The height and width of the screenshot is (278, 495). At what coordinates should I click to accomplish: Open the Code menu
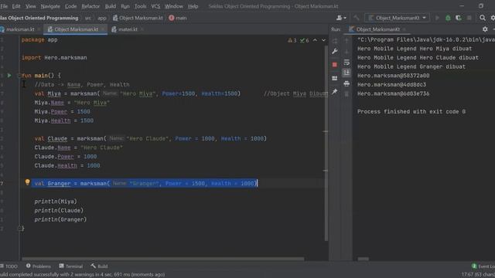(x=70, y=6)
